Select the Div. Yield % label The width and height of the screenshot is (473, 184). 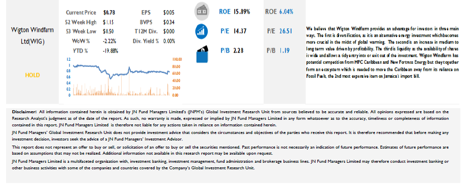pos(146,41)
